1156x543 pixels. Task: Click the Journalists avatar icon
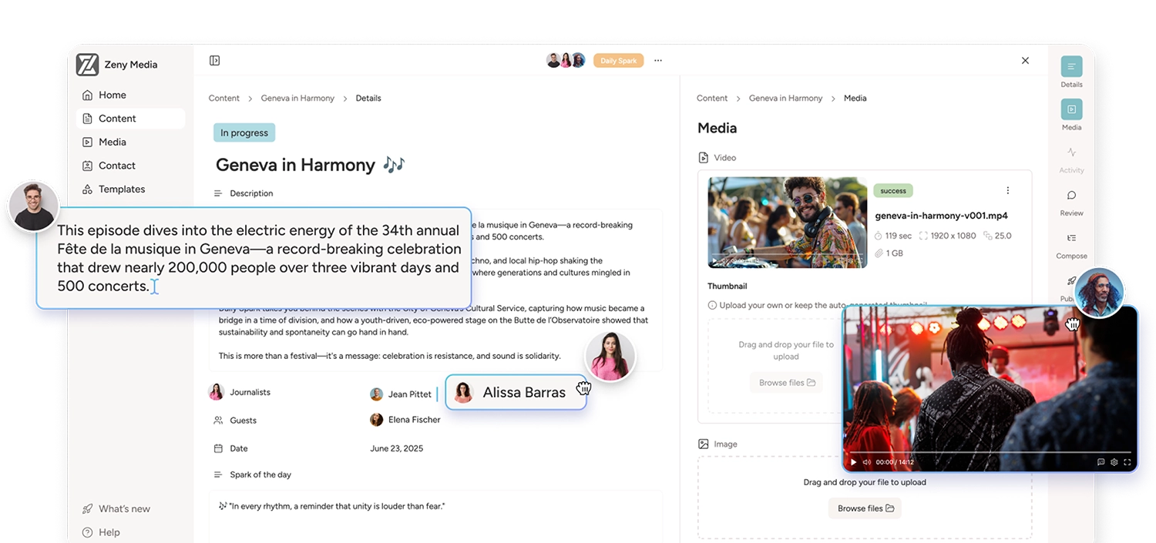pyautogui.click(x=217, y=392)
